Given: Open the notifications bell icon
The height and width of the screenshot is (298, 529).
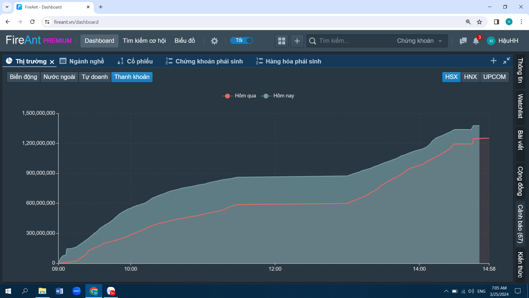Looking at the screenshot, I should 476,41.
